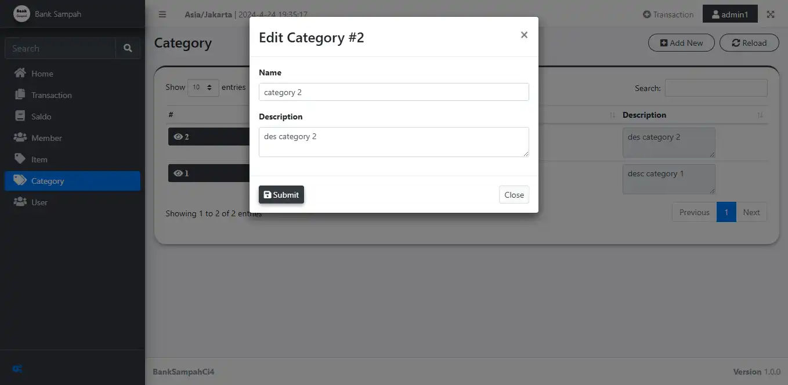Click the sidebar search magnifier icon
The width and height of the screenshot is (788, 385).
128,49
